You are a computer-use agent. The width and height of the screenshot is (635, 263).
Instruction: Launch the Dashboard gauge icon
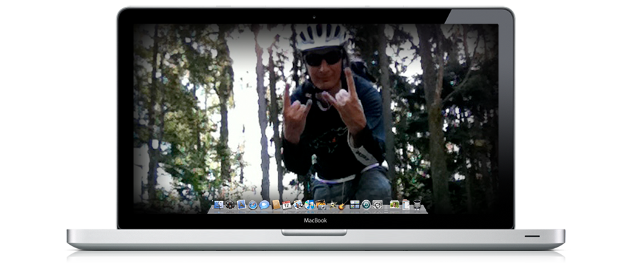pyautogui.click(x=230, y=205)
